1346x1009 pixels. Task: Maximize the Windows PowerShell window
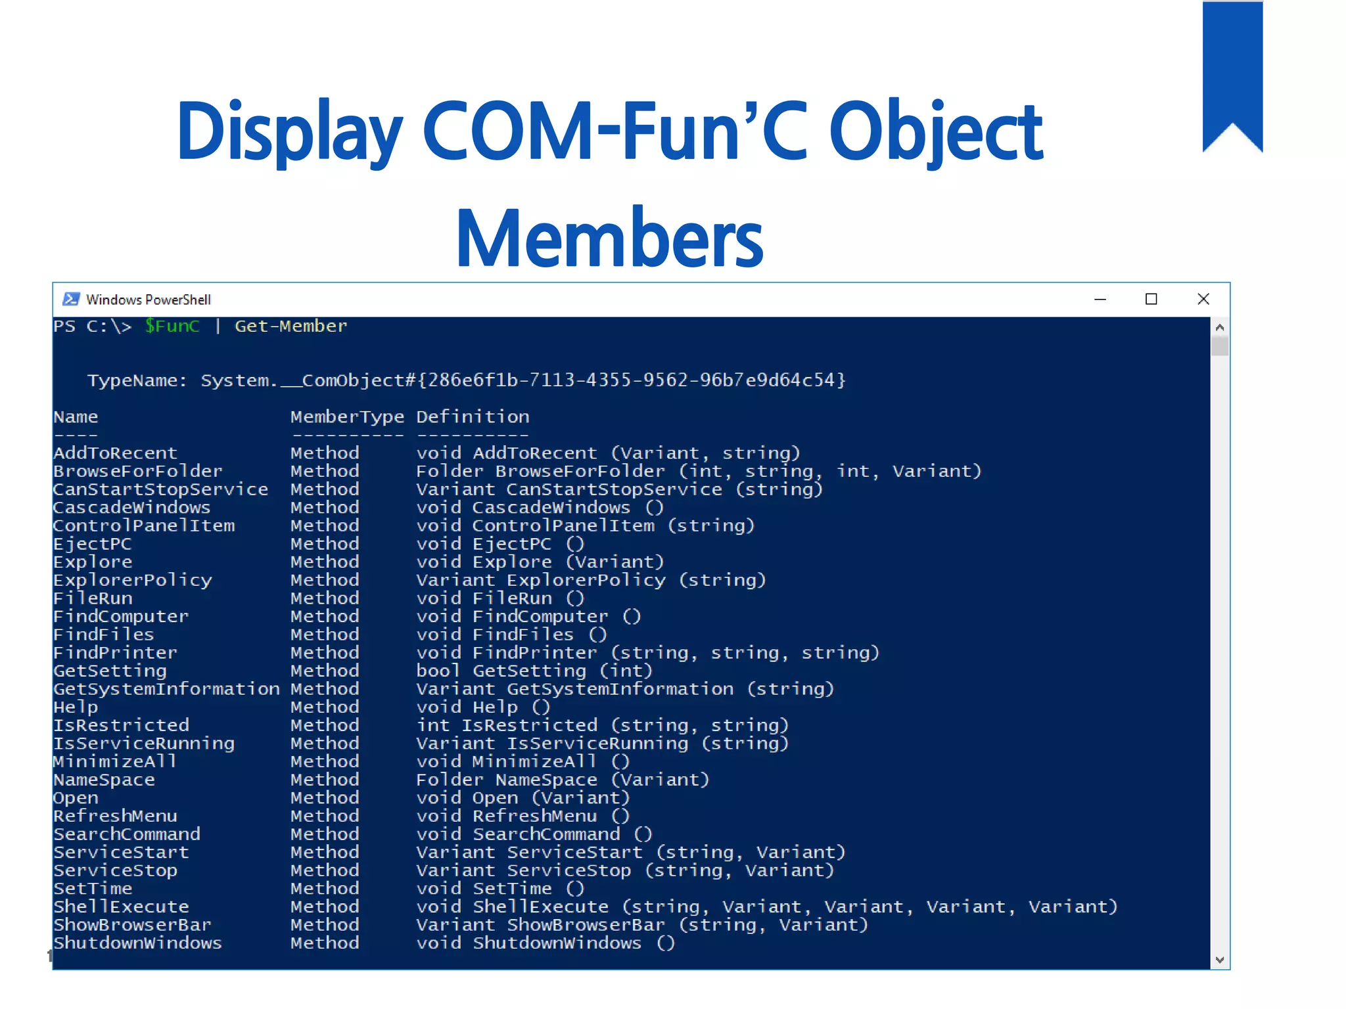(1151, 300)
